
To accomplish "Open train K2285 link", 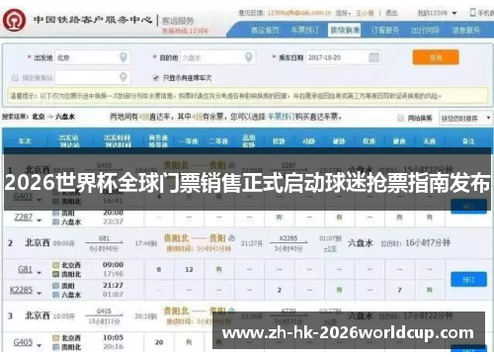I will tap(22, 290).
